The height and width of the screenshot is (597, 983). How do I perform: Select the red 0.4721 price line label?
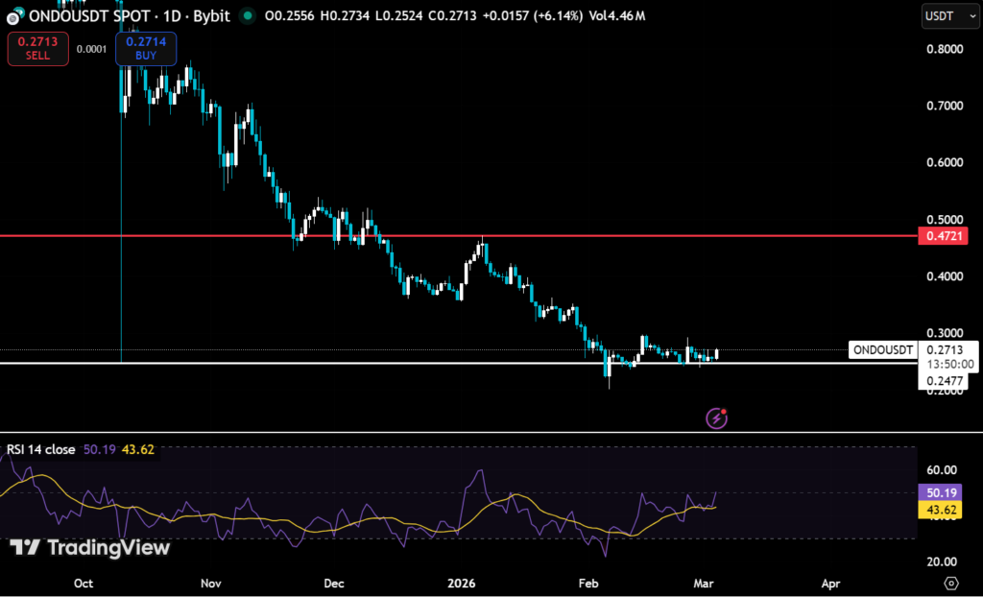point(943,236)
